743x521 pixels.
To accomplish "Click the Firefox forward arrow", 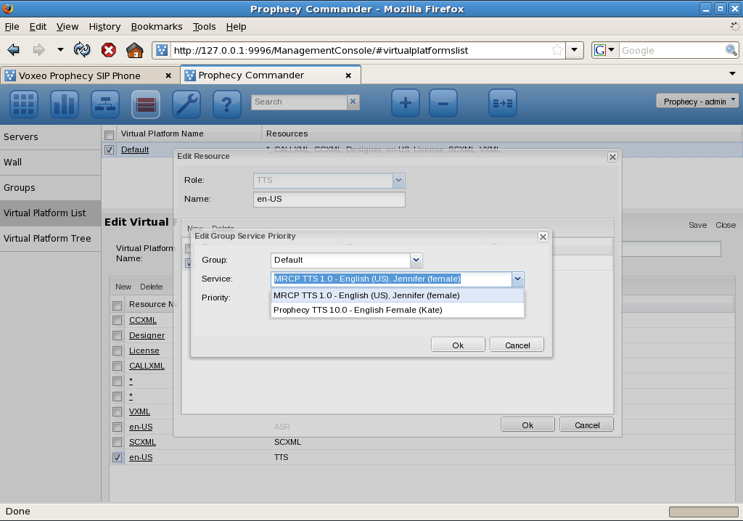I will pos(38,49).
